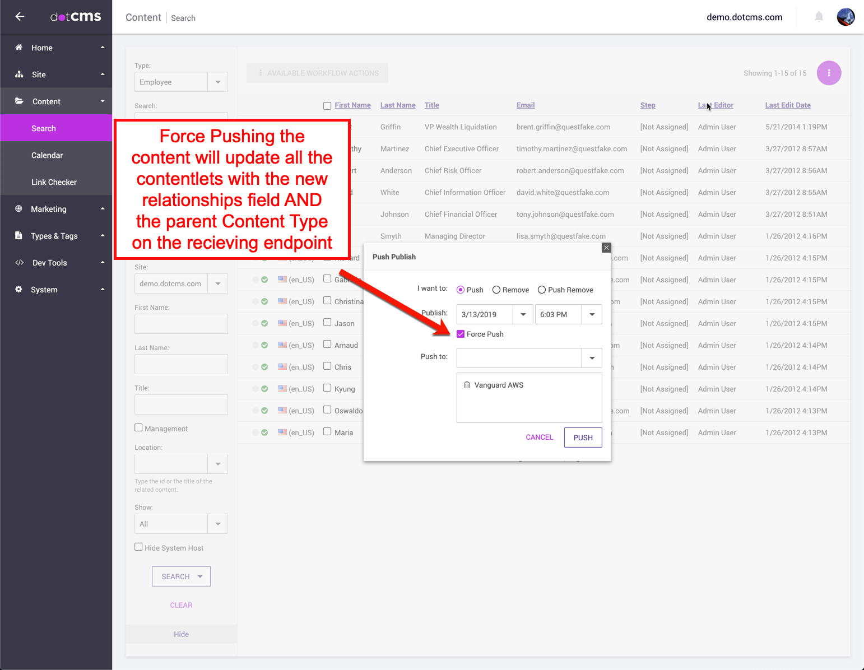This screenshot has height=670, width=864.
Task: Click the Dev Tools code icon
Action: tap(19, 263)
